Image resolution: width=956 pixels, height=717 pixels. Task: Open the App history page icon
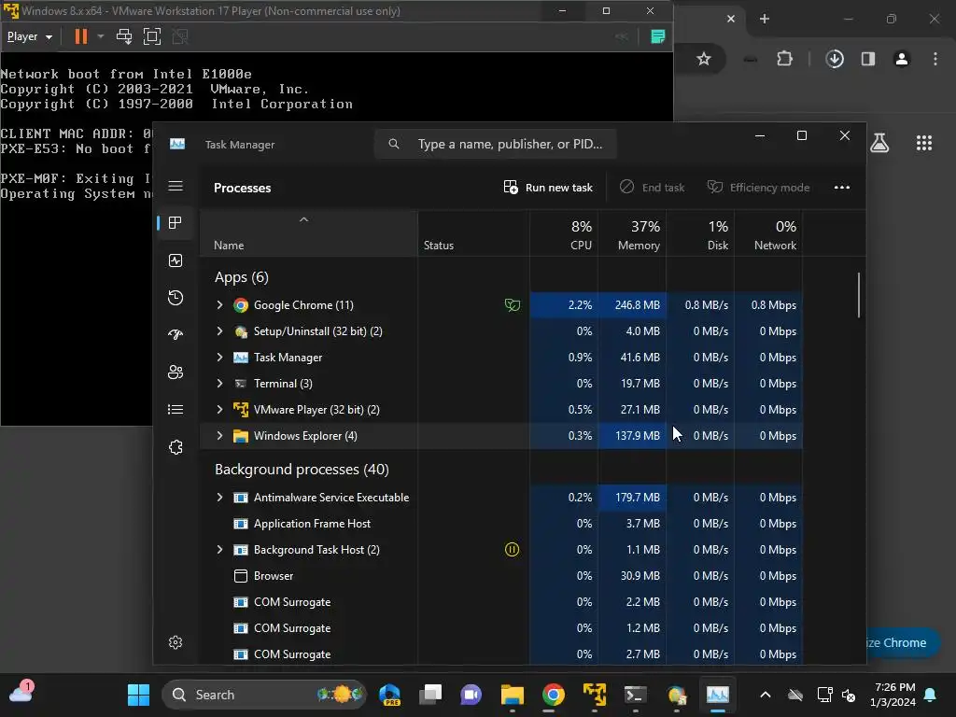176,298
